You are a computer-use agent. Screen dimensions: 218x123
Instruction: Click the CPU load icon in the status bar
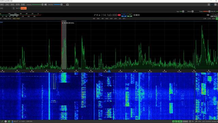[x=190, y=122]
